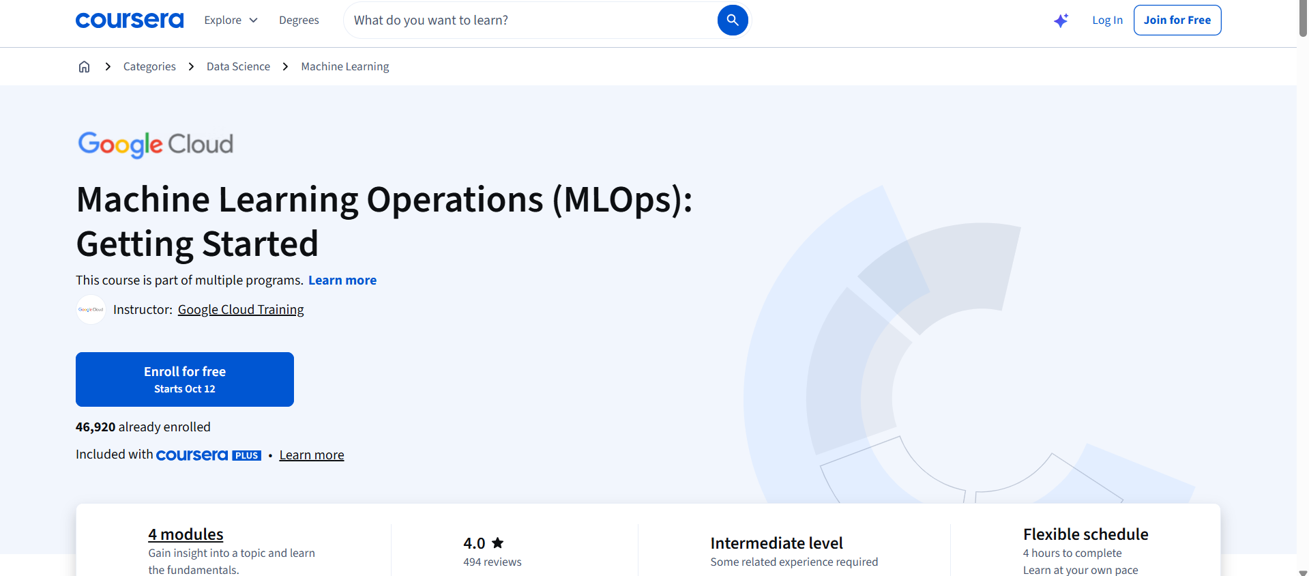Click the '4 hours to complete' text
The height and width of the screenshot is (576, 1309).
(x=1072, y=553)
